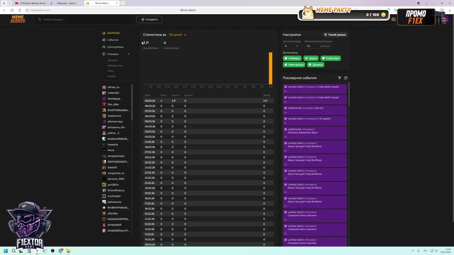Screen dimensions: 454x255
Task: Toggle the Донаты enabled chip
Action: tap(315, 64)
